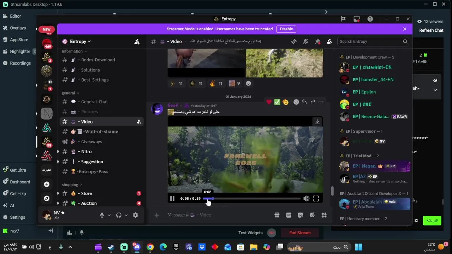Toggle the reaction with count 9
452x254 pixels.
[x=234, y=84]
